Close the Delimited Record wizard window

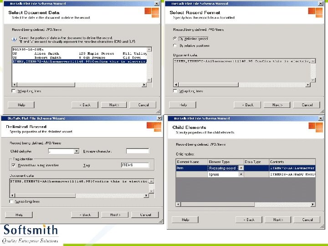coord(159,118)
